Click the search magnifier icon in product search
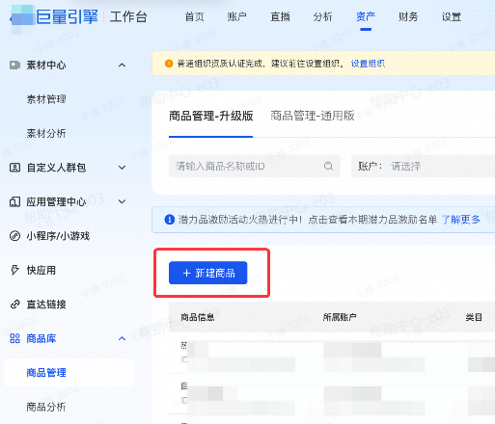The height and width of the screenshot is (424, 495). [x=328, y=166]
